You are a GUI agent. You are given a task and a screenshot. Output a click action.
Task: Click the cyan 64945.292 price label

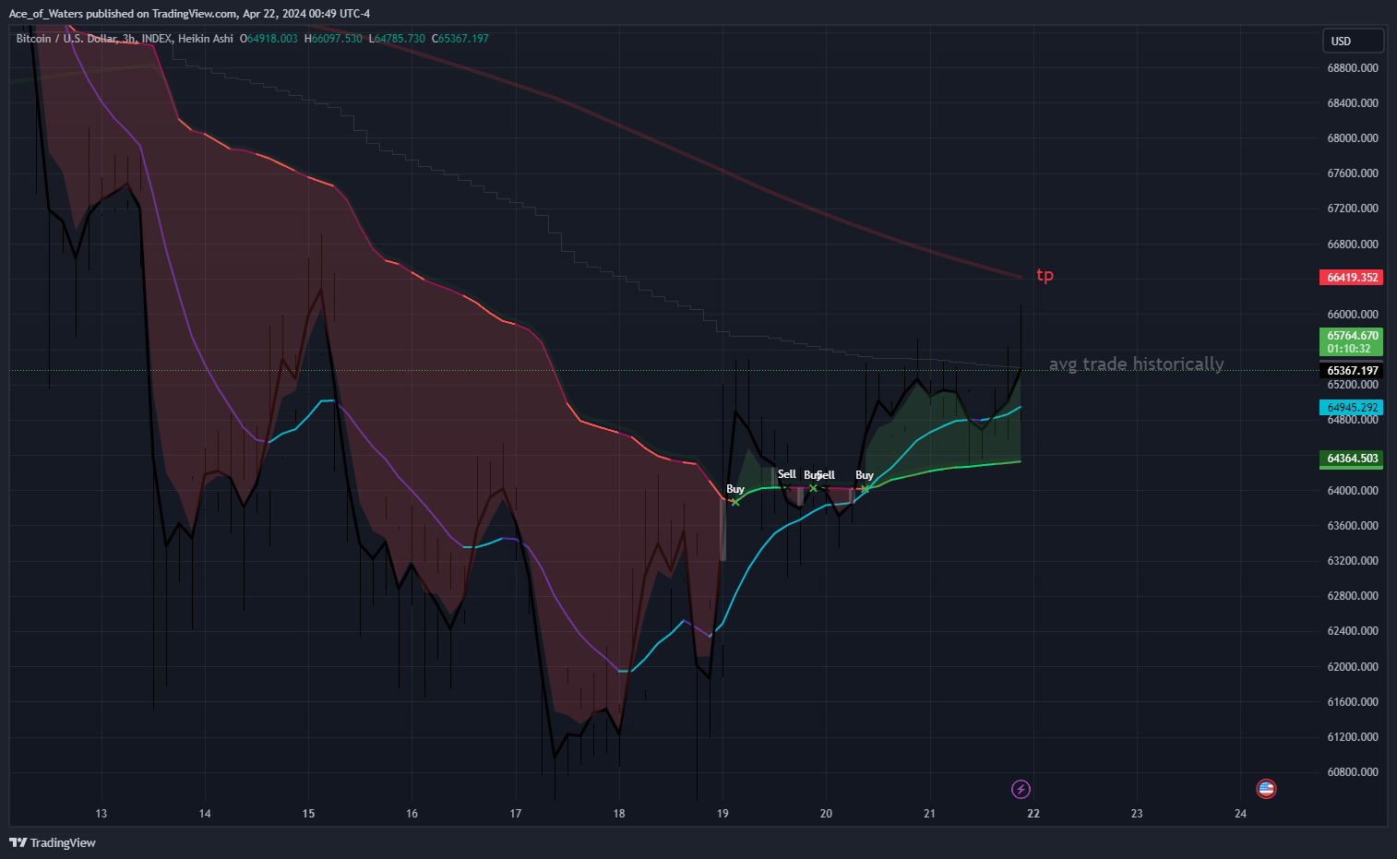coord(1352,408)
